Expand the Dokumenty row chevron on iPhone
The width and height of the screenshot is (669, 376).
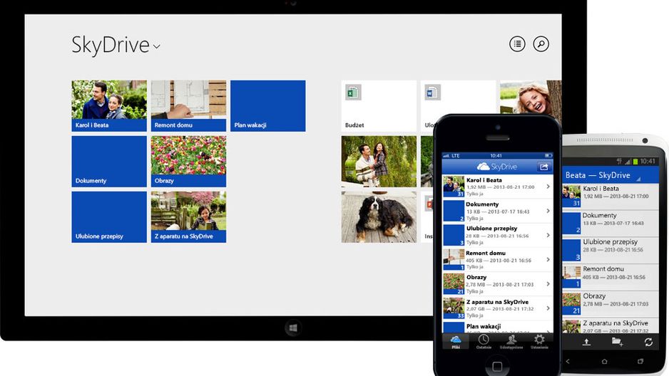(x=548, y=211)
